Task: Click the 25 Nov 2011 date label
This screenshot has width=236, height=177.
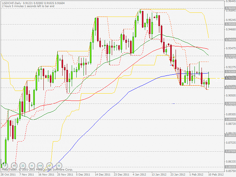Action: (x=65, y=174)
